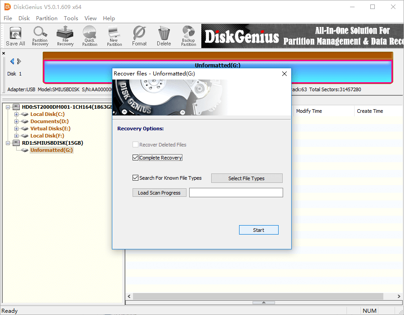Collapse the HD0 disk tree node

click(x=8, y=107)
